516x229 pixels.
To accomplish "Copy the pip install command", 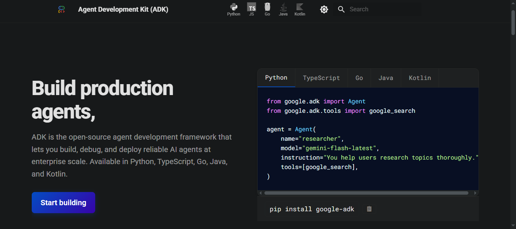I will (x=369, y=209).
